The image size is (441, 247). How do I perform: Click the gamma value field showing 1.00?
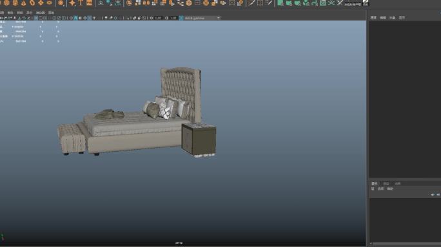pos(173,18)
